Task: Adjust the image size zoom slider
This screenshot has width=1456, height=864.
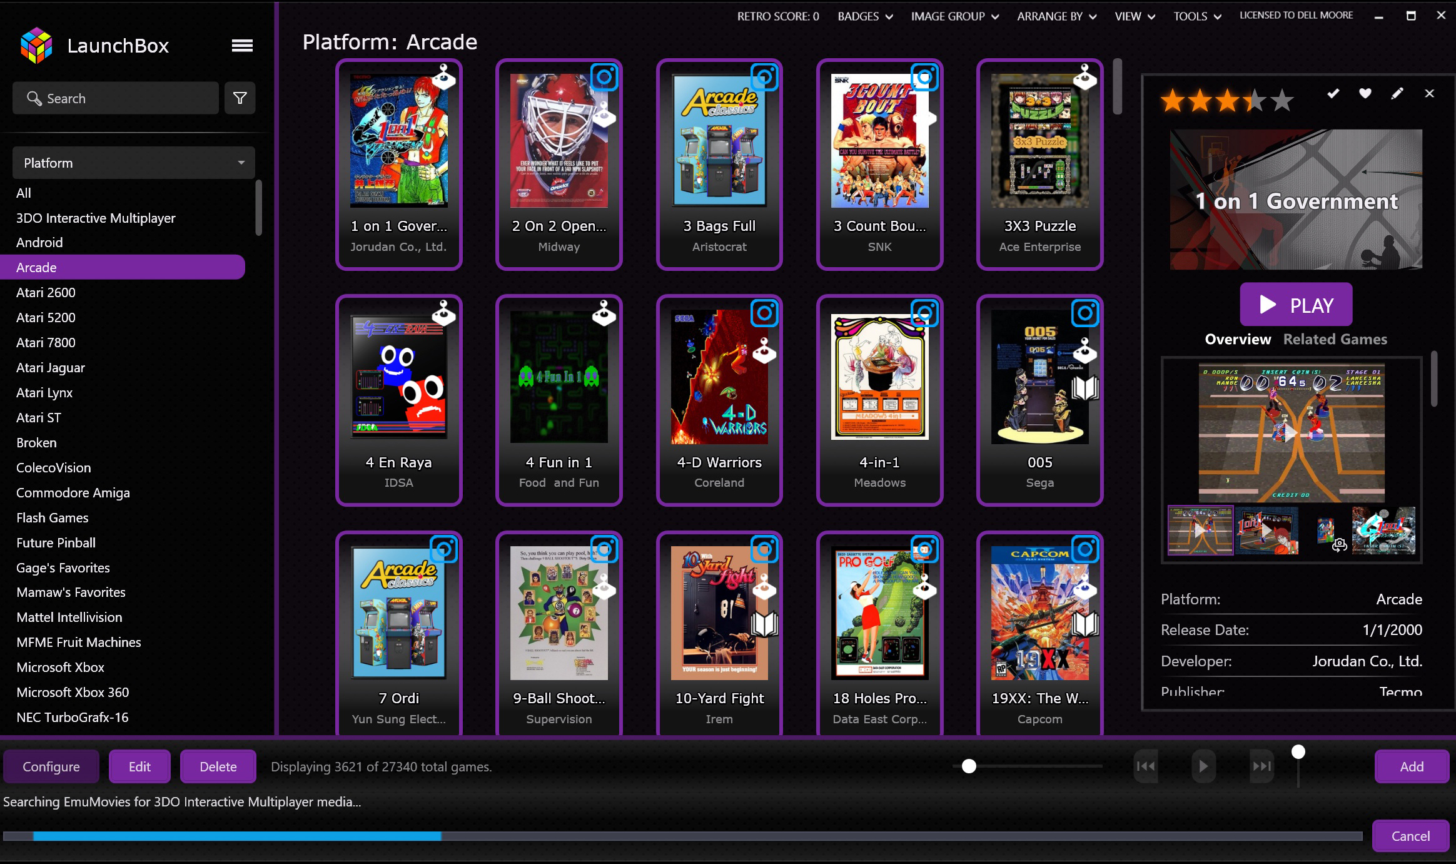Action: (x=969, y=766)
